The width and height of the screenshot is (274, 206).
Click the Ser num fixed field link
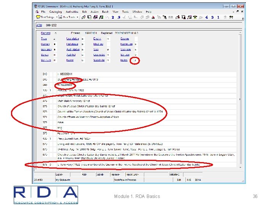46,60
